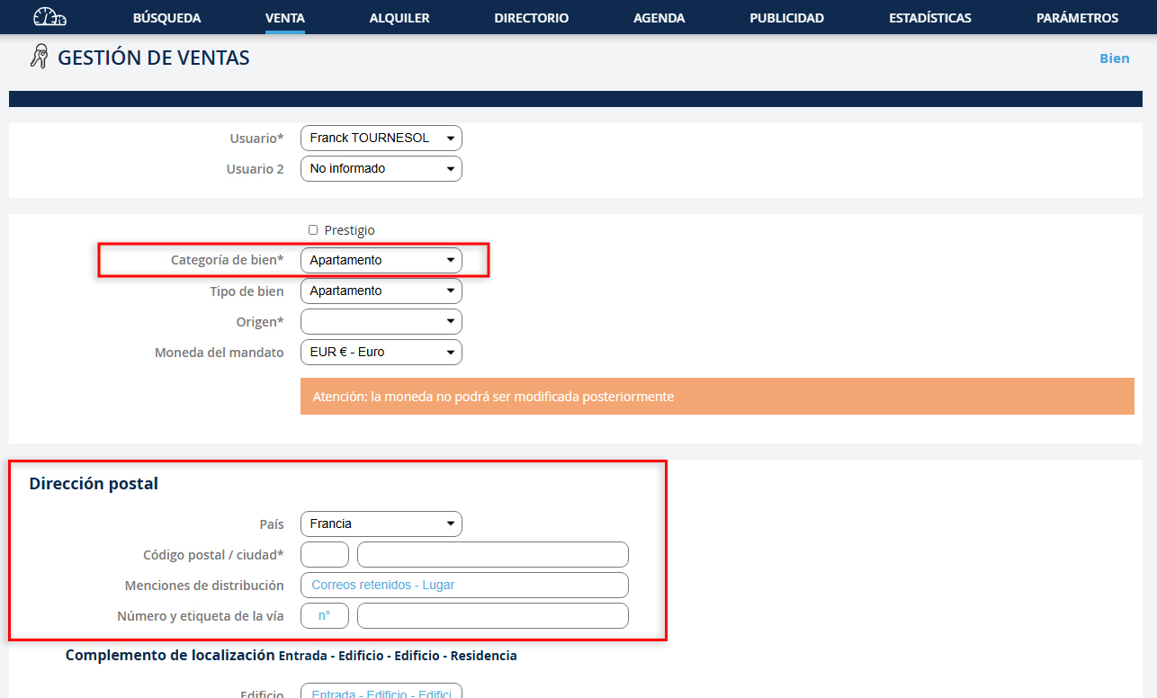Open the Categoría de bien dropdown
Image resolution: width=1157 pixels, height=698 pixels.
[x=381, y=260]
